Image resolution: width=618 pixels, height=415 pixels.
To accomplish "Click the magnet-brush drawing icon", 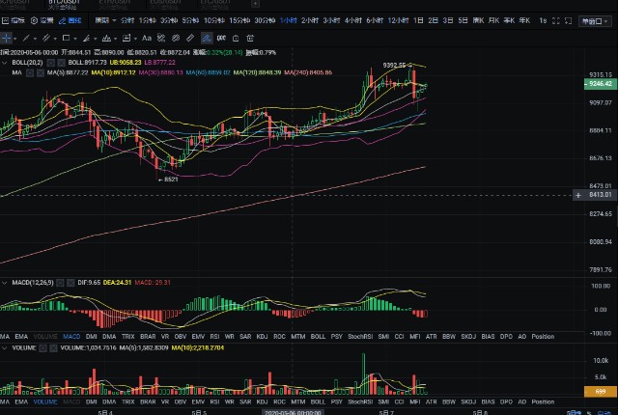I will [x=161, y=39].
